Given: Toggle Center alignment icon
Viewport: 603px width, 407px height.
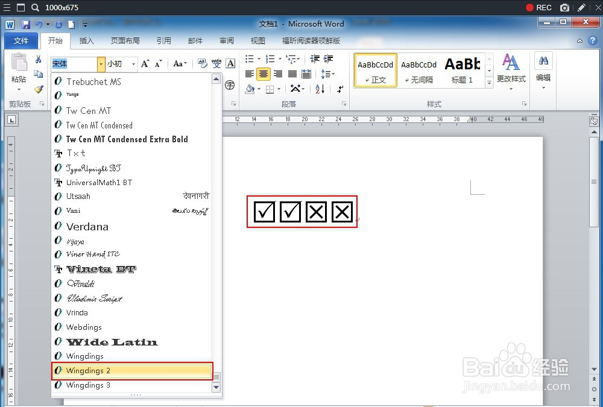Looking at the screenshot, I should (264, 74).
